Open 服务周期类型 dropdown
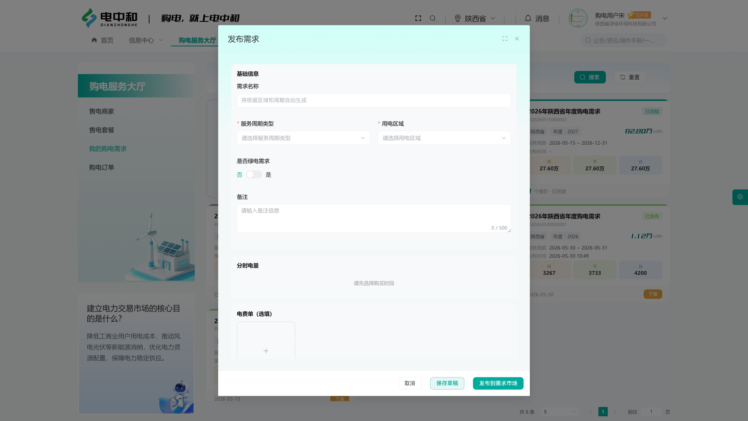 point(303,138)
